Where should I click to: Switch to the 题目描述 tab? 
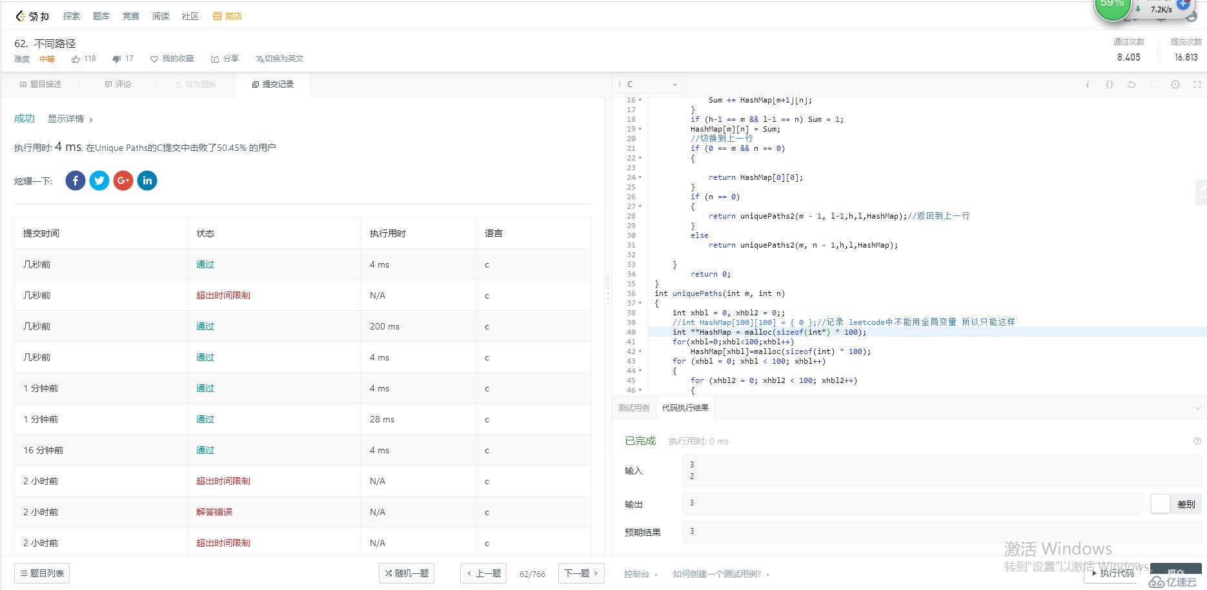click(41, 84)
